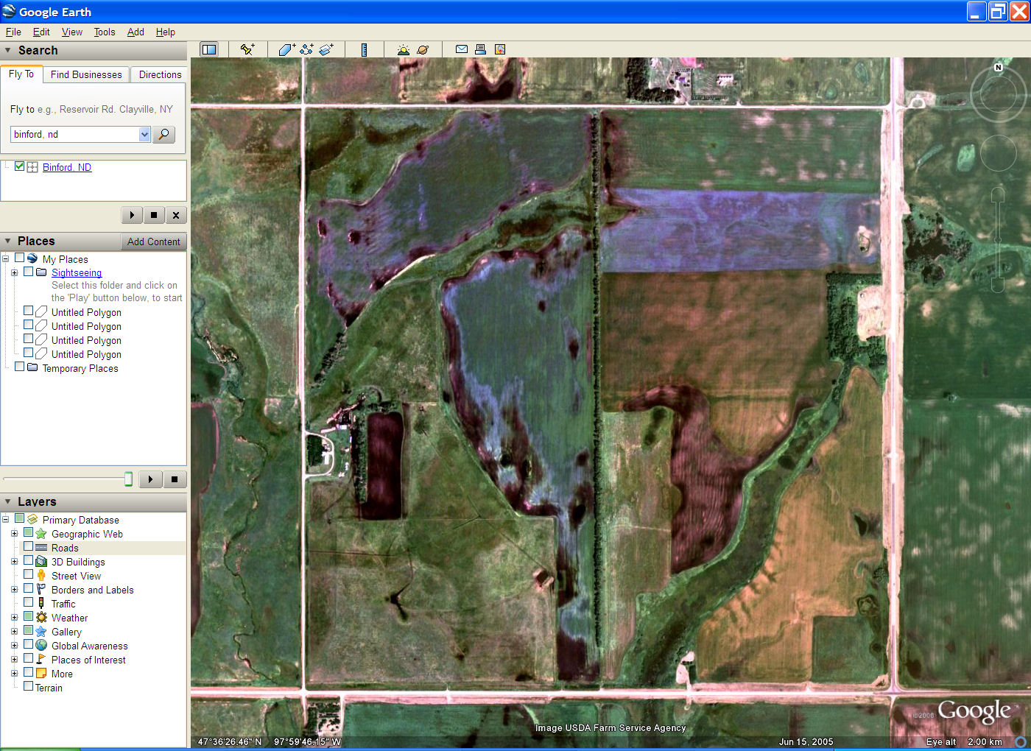Enable the Street View layer checkbox
The image size is (1031, 751).
click(x=28, y=575)
